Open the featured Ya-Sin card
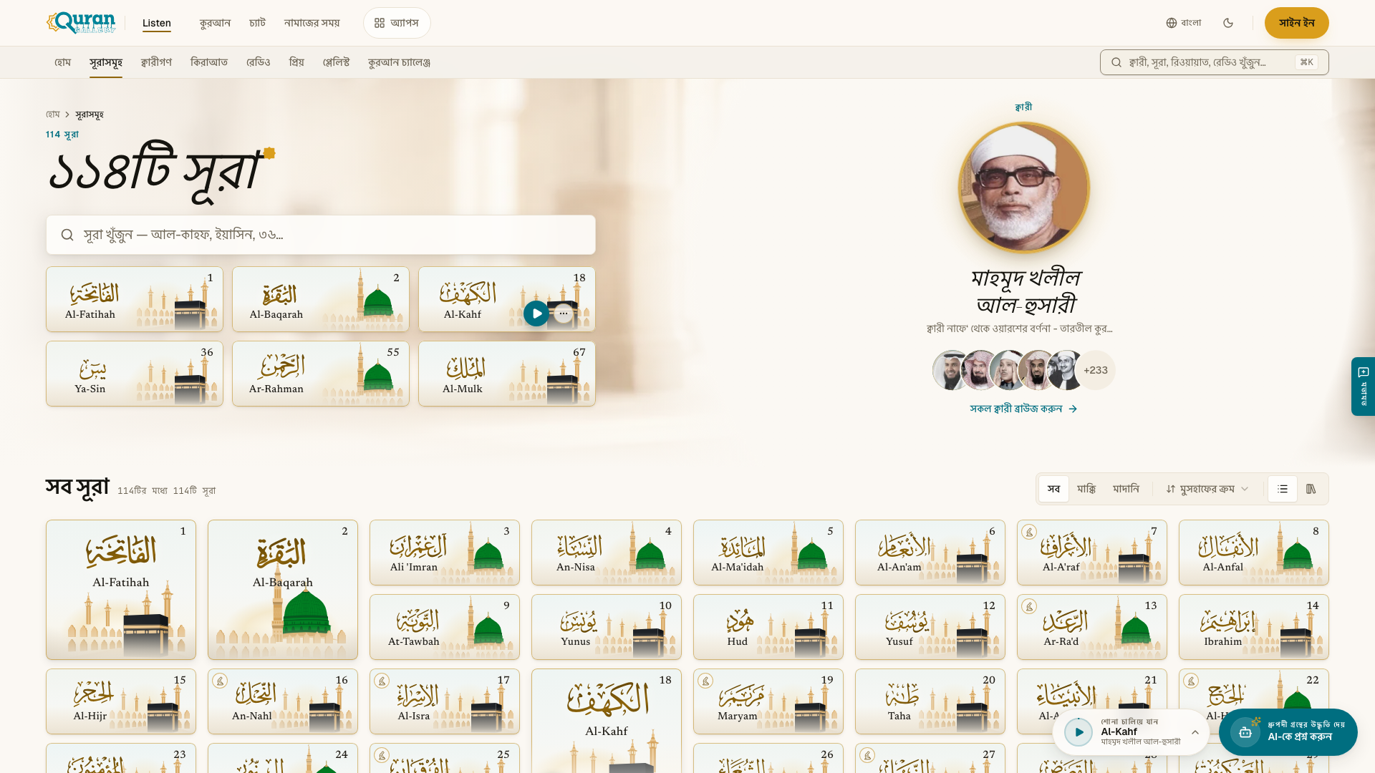This screenshot has width=1375, height=773. [135, 374]
